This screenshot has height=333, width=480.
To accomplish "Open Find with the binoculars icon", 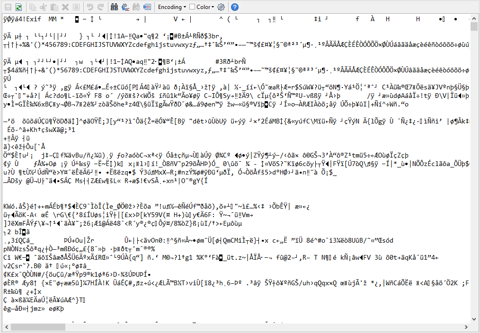I will 114,7.
